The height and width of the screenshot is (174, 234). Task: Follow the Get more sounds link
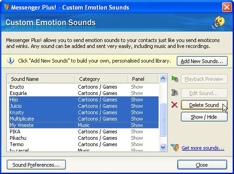[x=203, y=148]
